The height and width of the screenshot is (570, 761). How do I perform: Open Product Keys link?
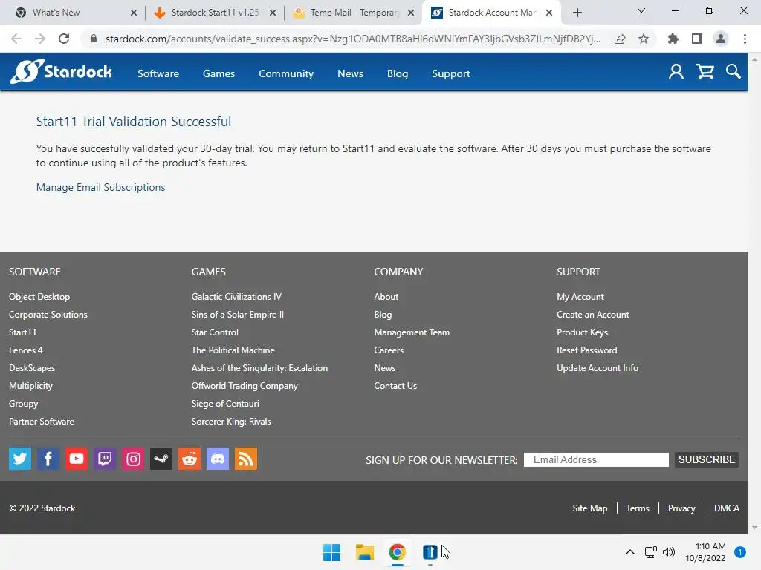pyautogui.click(x=583, y=332)
